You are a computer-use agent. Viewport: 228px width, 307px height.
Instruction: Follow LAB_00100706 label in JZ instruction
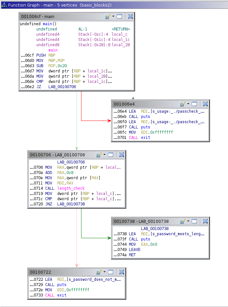pyautogui.click(x=62, y=87)
